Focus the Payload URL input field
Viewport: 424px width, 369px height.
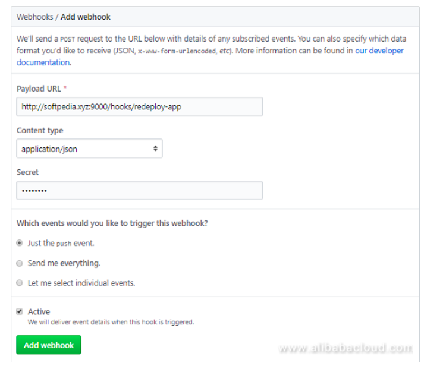(x=139, y=106)
